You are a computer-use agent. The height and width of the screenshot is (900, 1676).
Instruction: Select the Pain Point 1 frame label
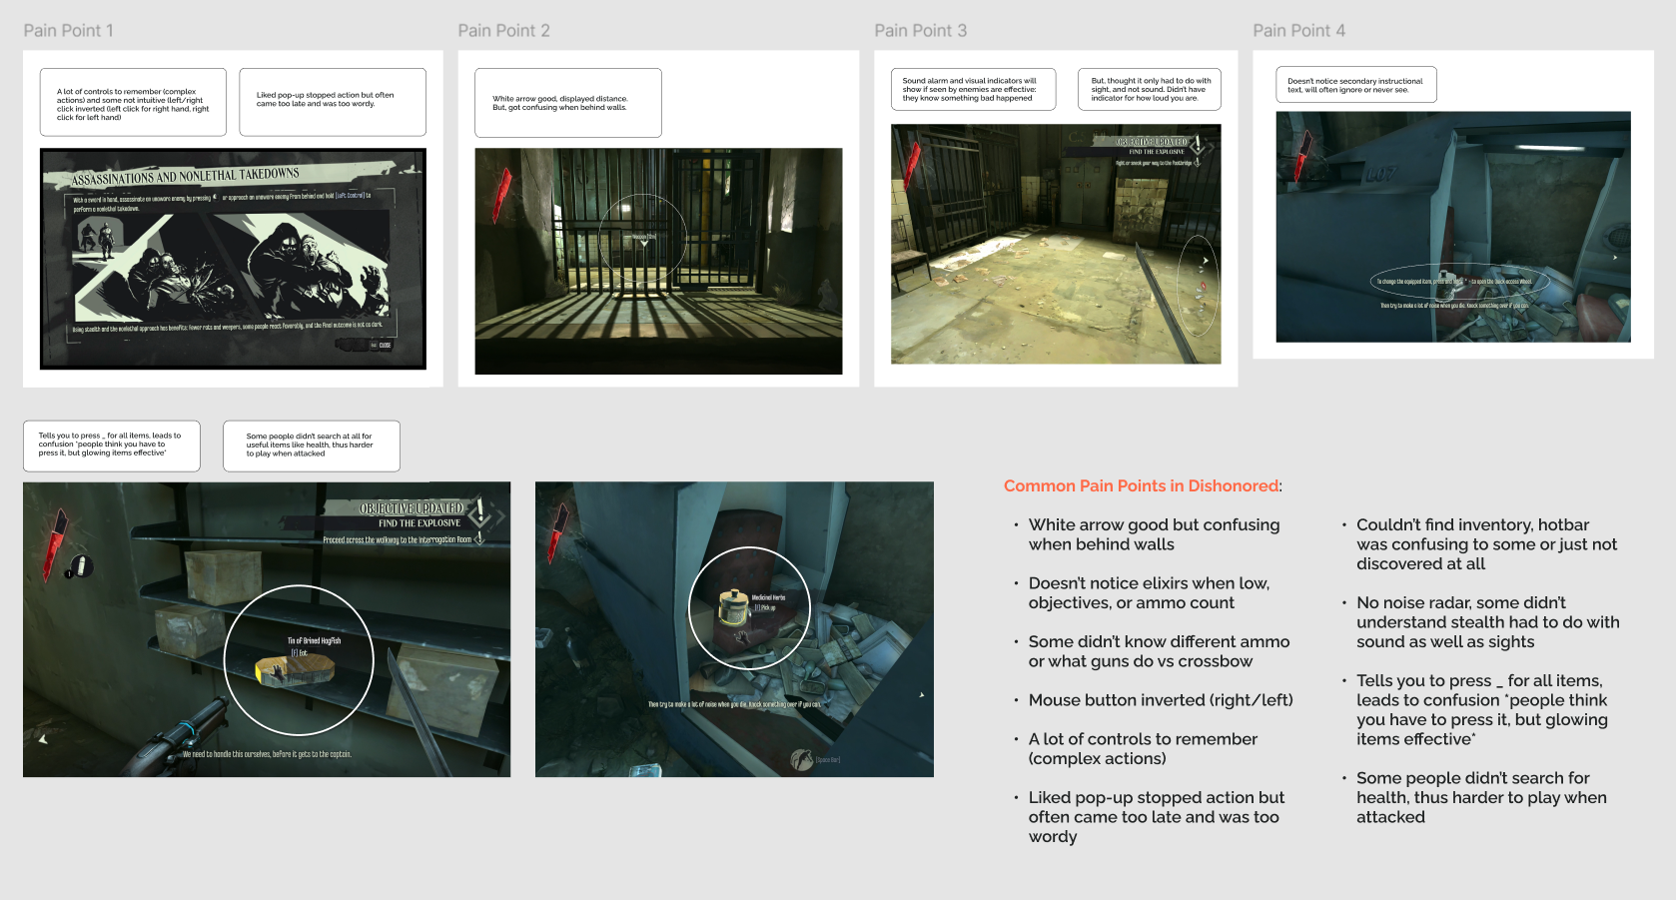68,31
